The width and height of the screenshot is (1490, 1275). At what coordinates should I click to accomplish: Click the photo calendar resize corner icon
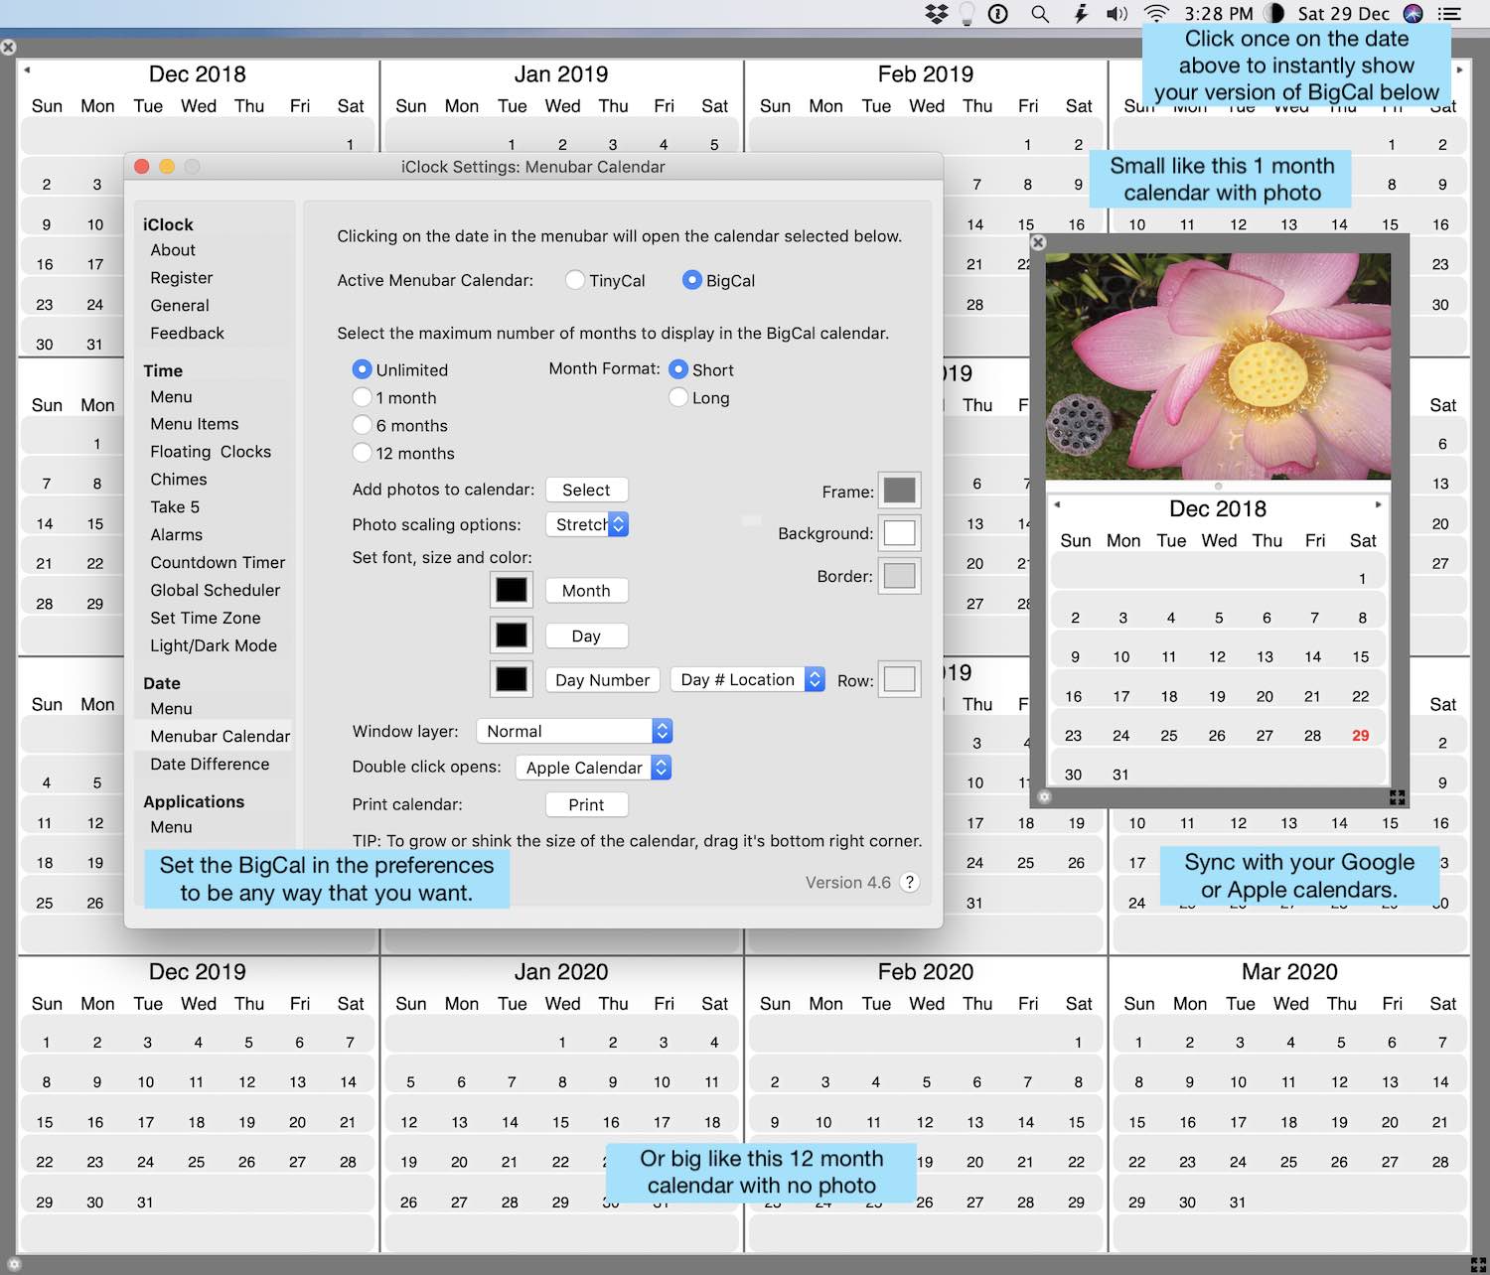pos(1398,797)
